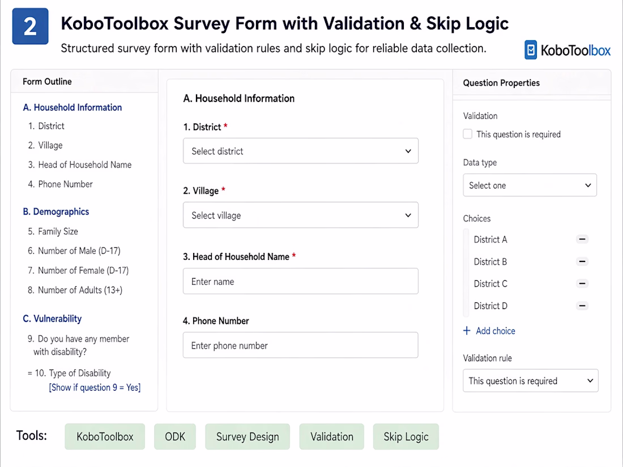Image resolution: width=623 pixels, height=467 pixels.
Task: Open the Data type Select one dropdown
Action: tap(530, 185)
